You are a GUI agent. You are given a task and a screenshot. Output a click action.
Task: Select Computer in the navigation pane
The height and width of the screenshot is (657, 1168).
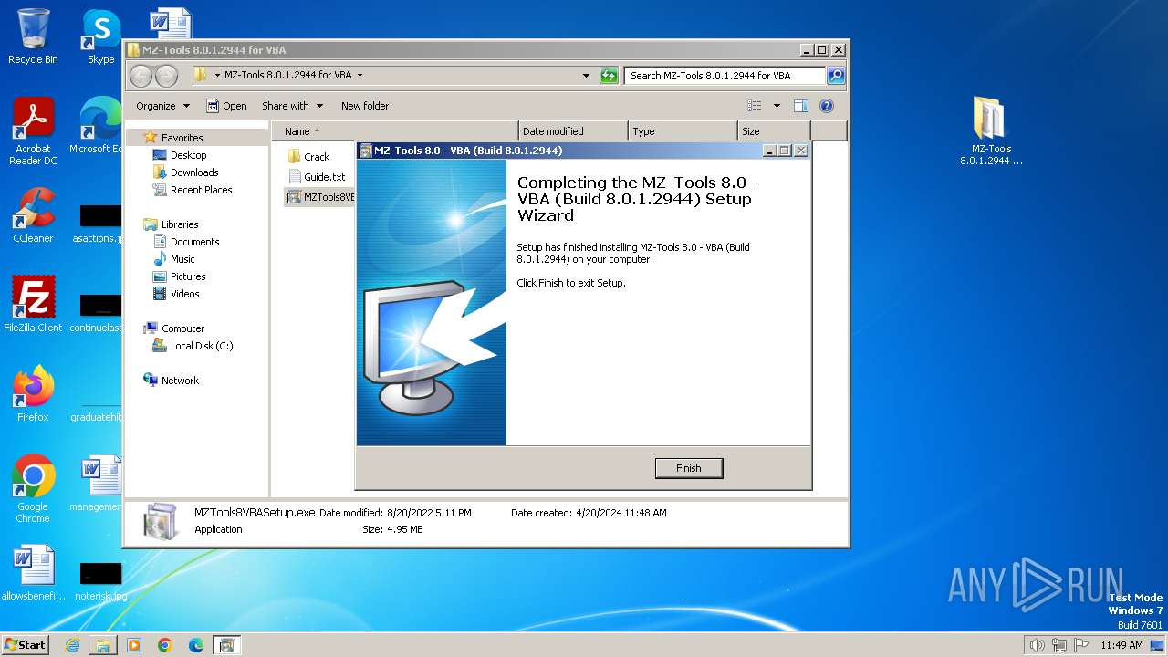tap(182, 328)
